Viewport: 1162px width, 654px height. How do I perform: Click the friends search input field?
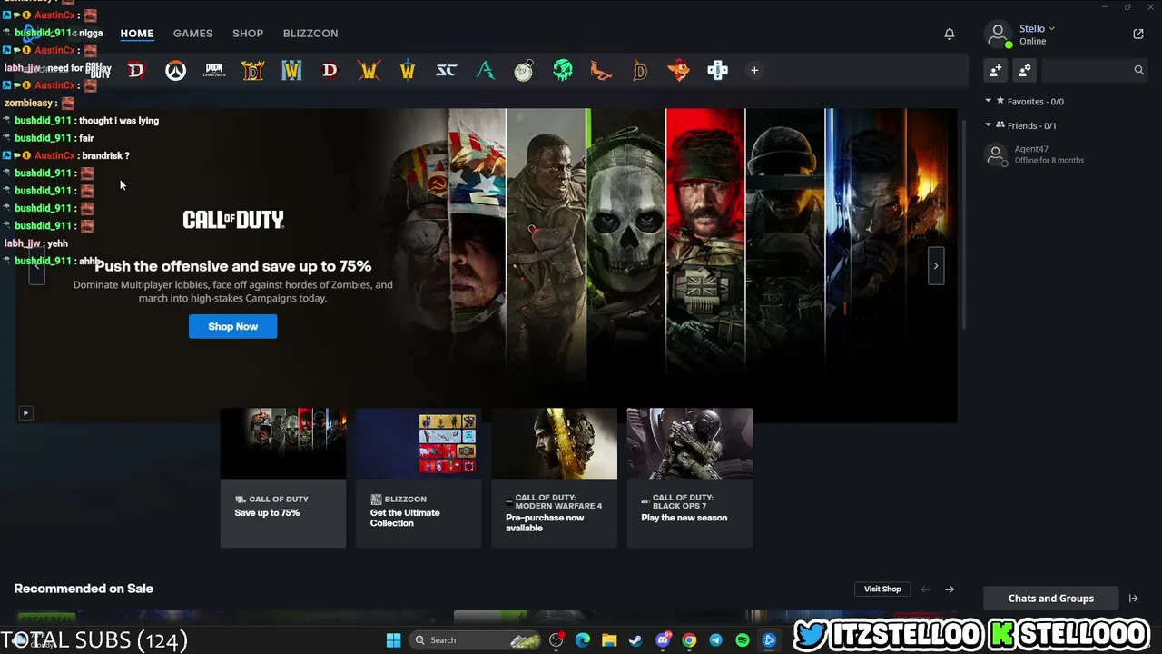click(x=1093, y=70)
